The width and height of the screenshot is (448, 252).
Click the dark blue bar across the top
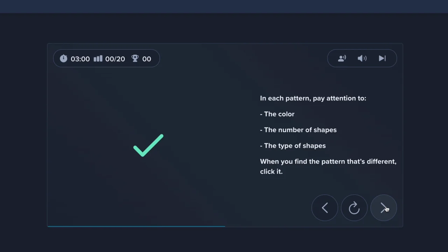(x=224, y=6)
